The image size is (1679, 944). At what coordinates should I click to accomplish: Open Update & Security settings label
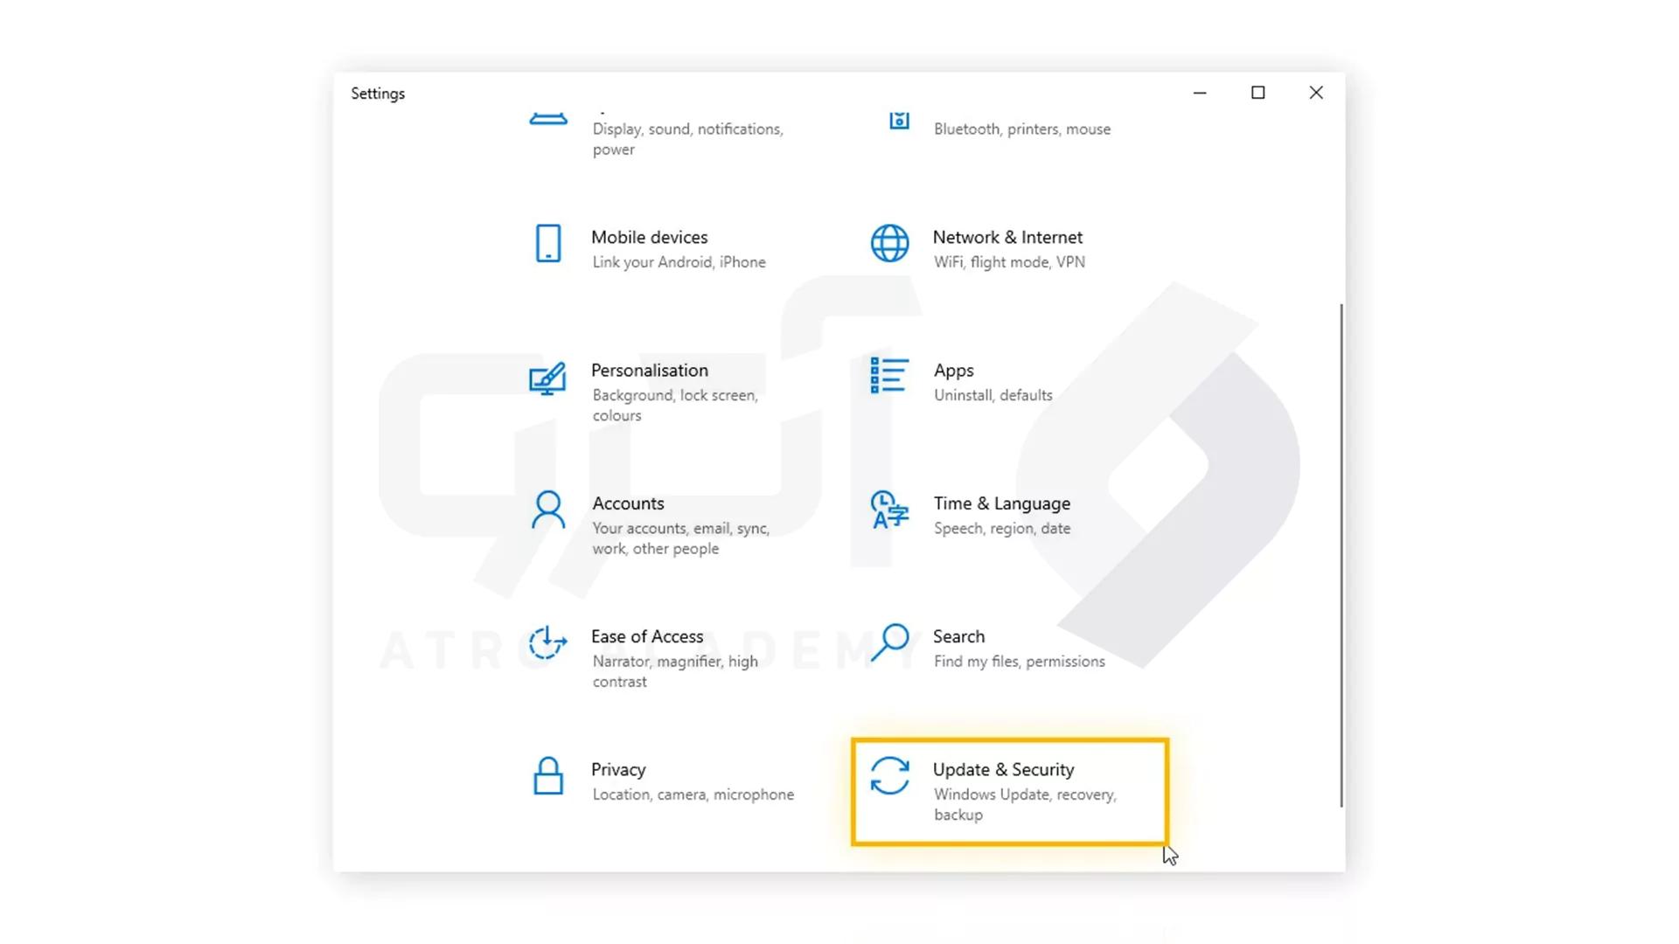[x=1003, y=770]
